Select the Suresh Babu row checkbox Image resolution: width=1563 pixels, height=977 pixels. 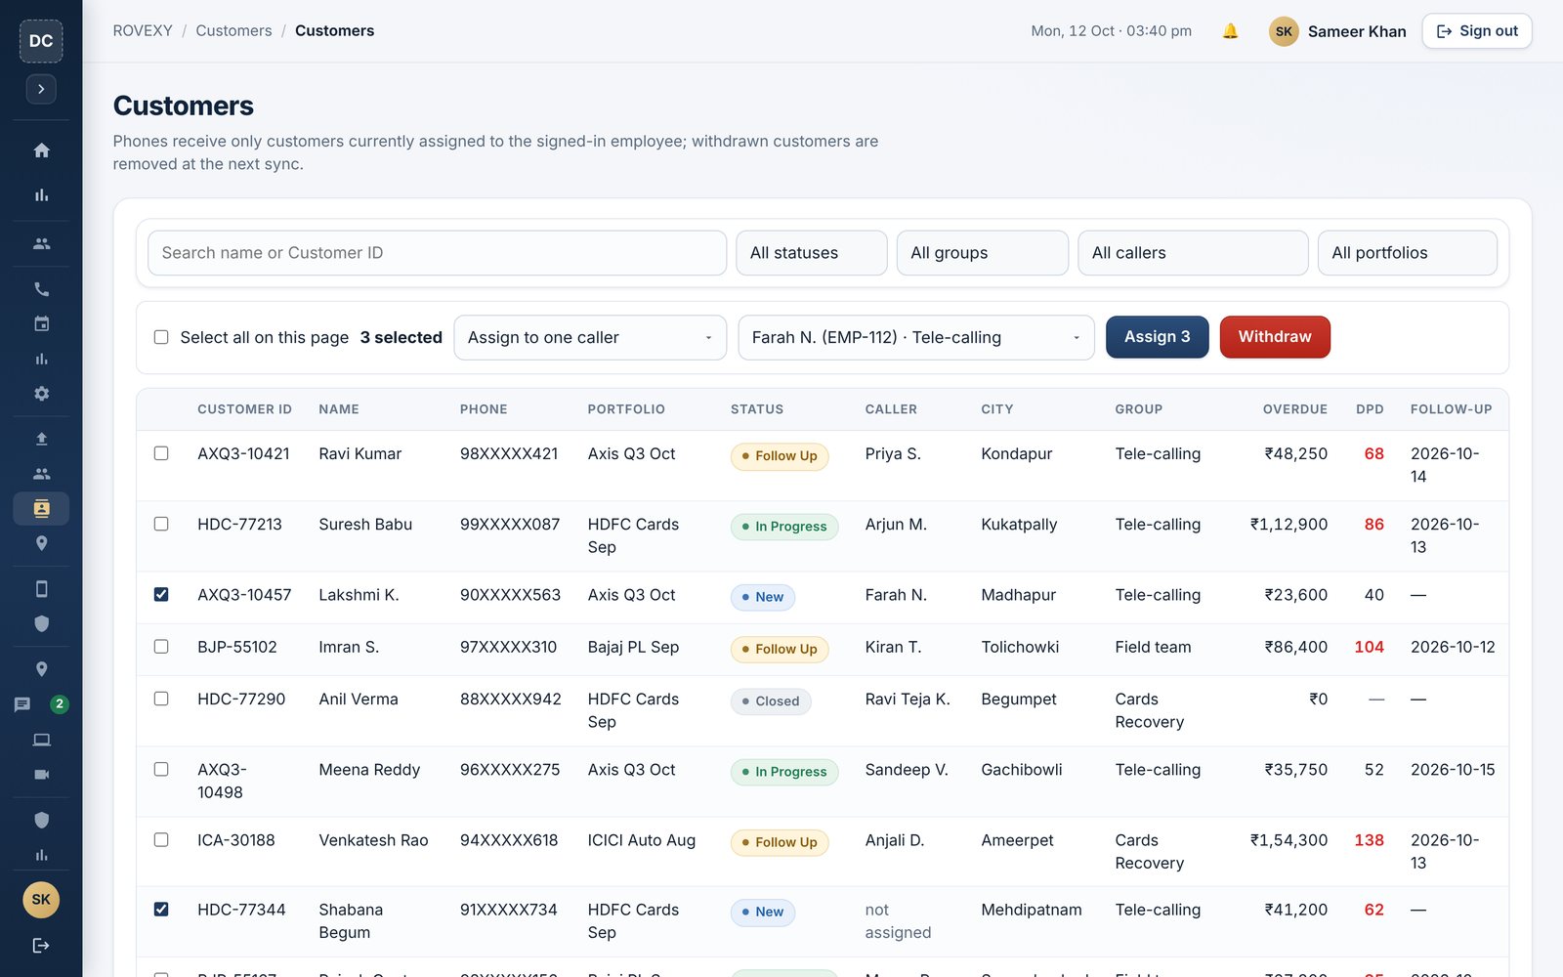[161, 524]
